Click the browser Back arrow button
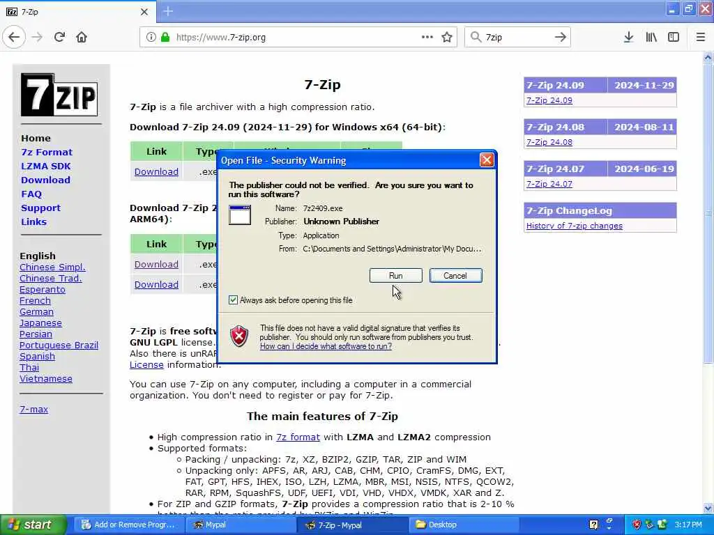The width and height of the screenshot is (714, 535). 14,37
